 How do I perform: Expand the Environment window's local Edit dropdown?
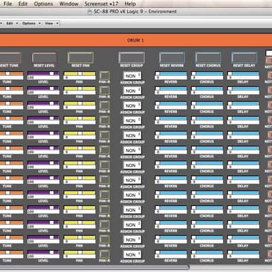(x=12, y=23)
